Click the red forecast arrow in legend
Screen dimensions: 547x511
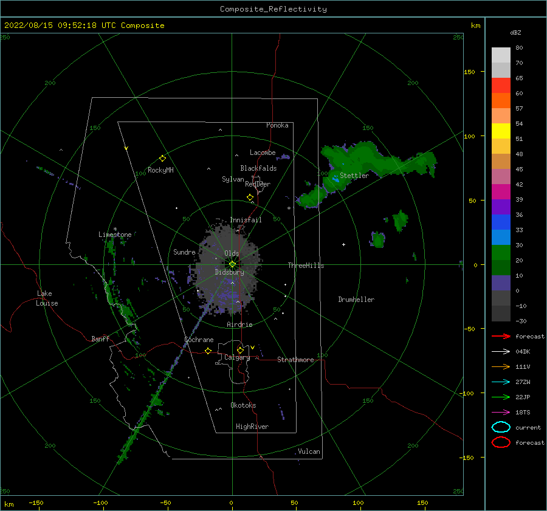[501, 336]
